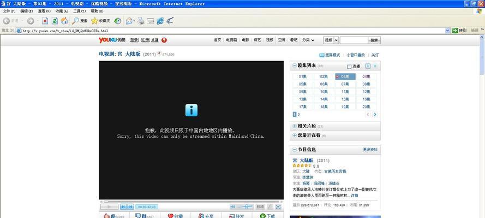485x218 pixels.
Task: Click the IE Forward arrow button
Action: pyautogui.click(x=31, y=21)
